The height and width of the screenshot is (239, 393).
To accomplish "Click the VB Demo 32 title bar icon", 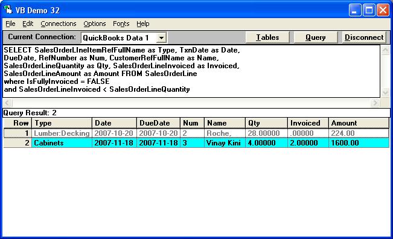I will click(x=8, y=10).
